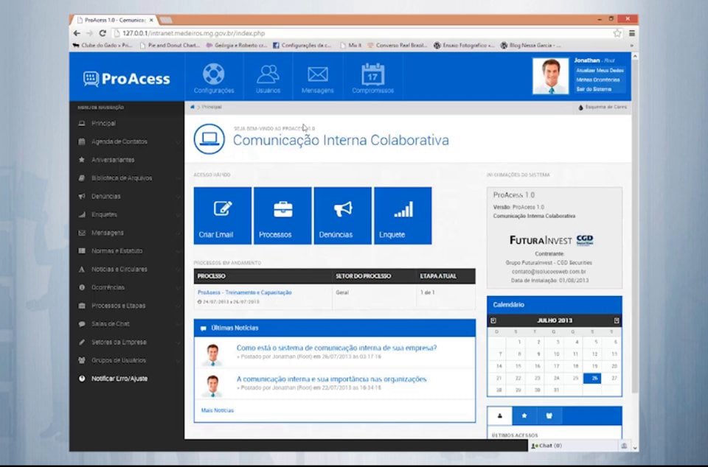Expand Normas e Estatuto in sidebar

127,251
